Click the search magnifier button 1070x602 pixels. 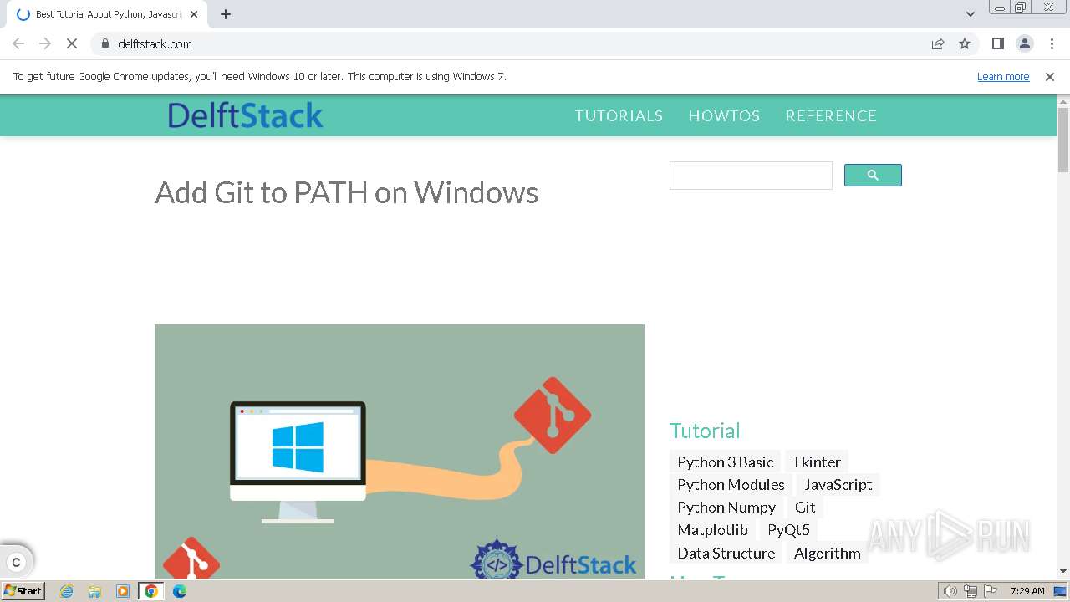pos(873,176)
